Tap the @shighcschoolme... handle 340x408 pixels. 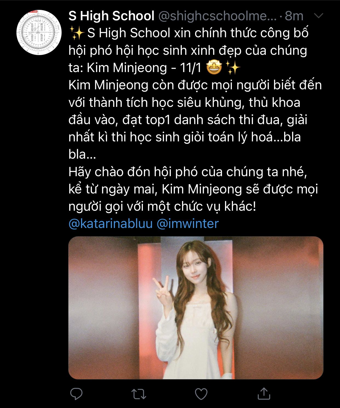pos(218,16)
